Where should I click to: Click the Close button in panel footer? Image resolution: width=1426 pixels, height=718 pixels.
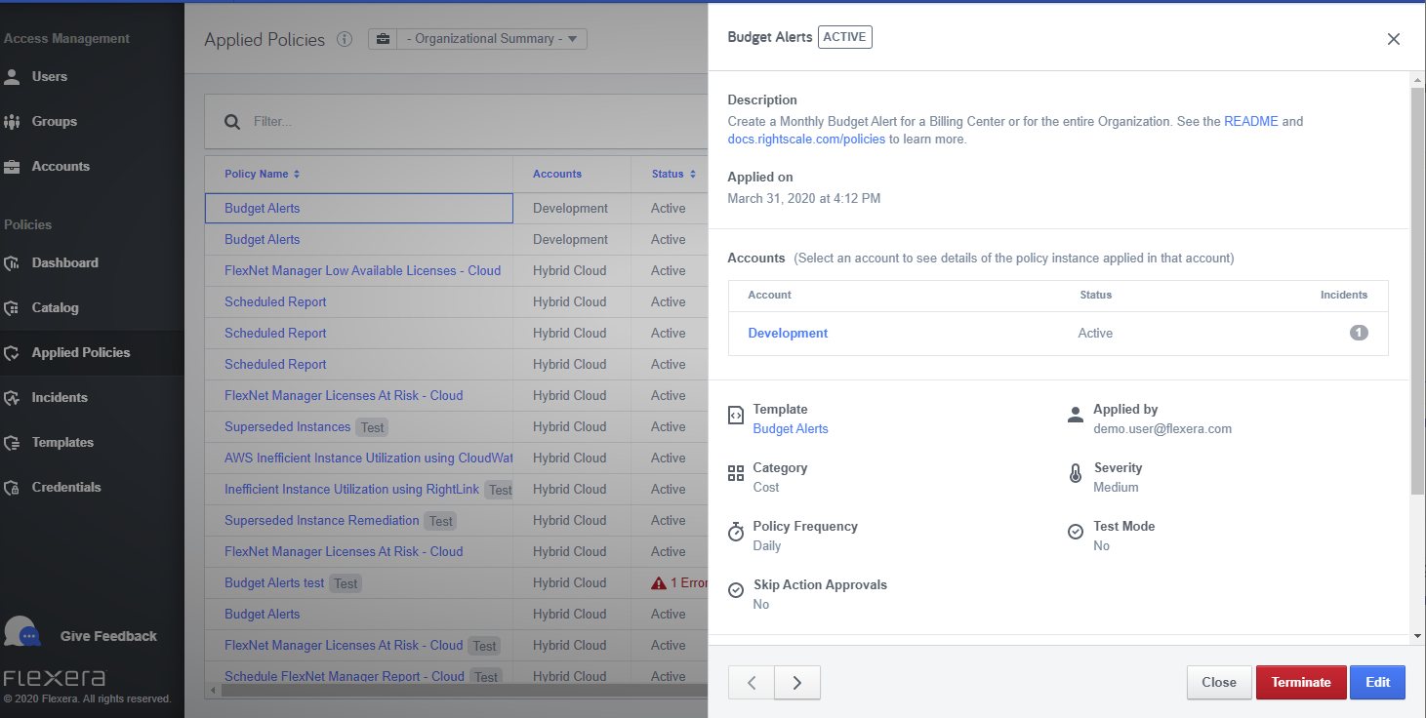coord(1219,682)
